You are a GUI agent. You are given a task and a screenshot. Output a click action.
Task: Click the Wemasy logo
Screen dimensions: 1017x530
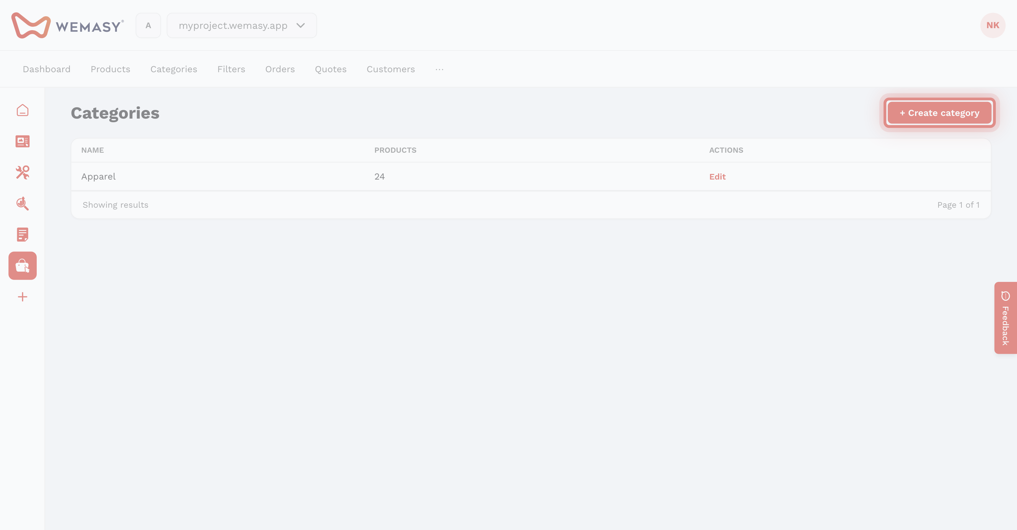[x=68, y=25]
